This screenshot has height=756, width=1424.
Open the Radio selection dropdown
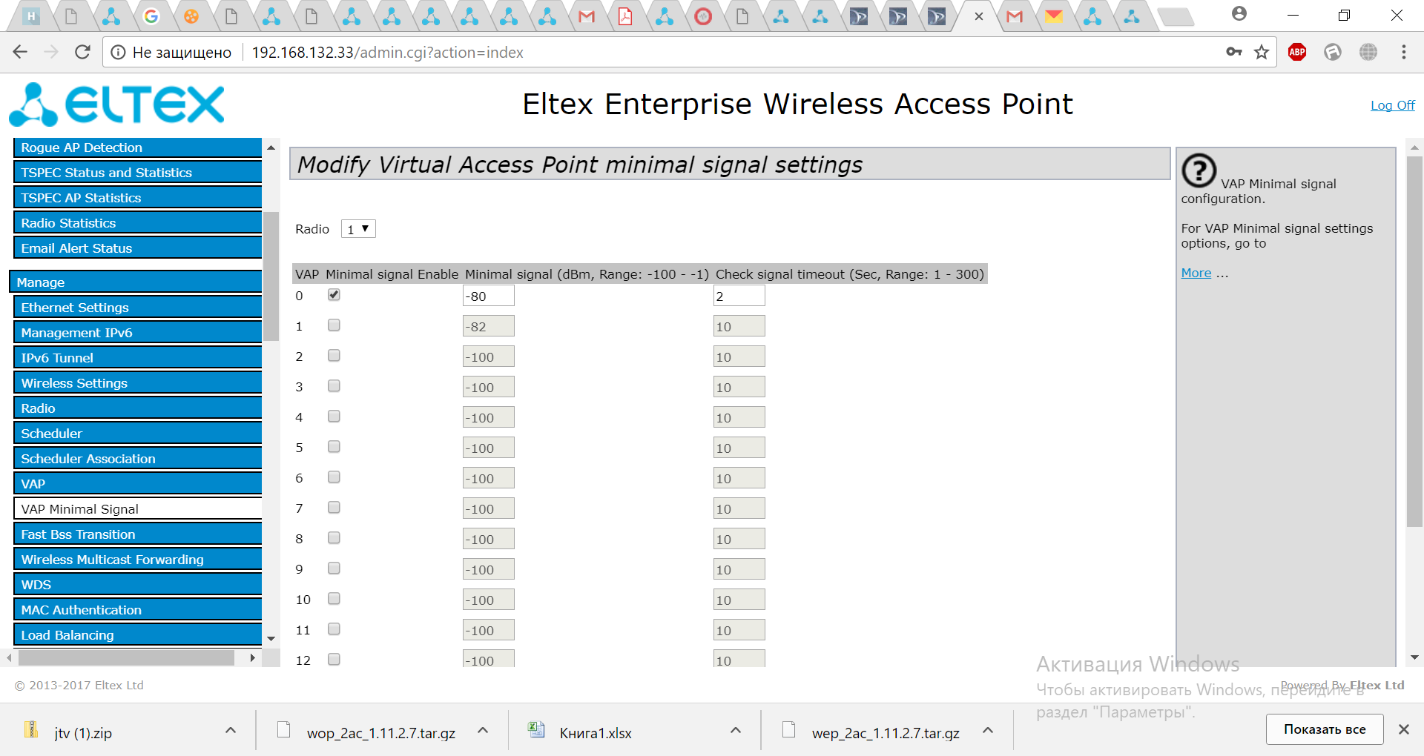point(358,229)
